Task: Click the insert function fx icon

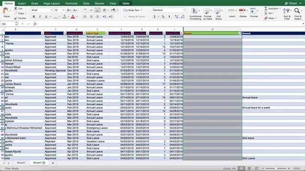Action: tap(35, 24)
